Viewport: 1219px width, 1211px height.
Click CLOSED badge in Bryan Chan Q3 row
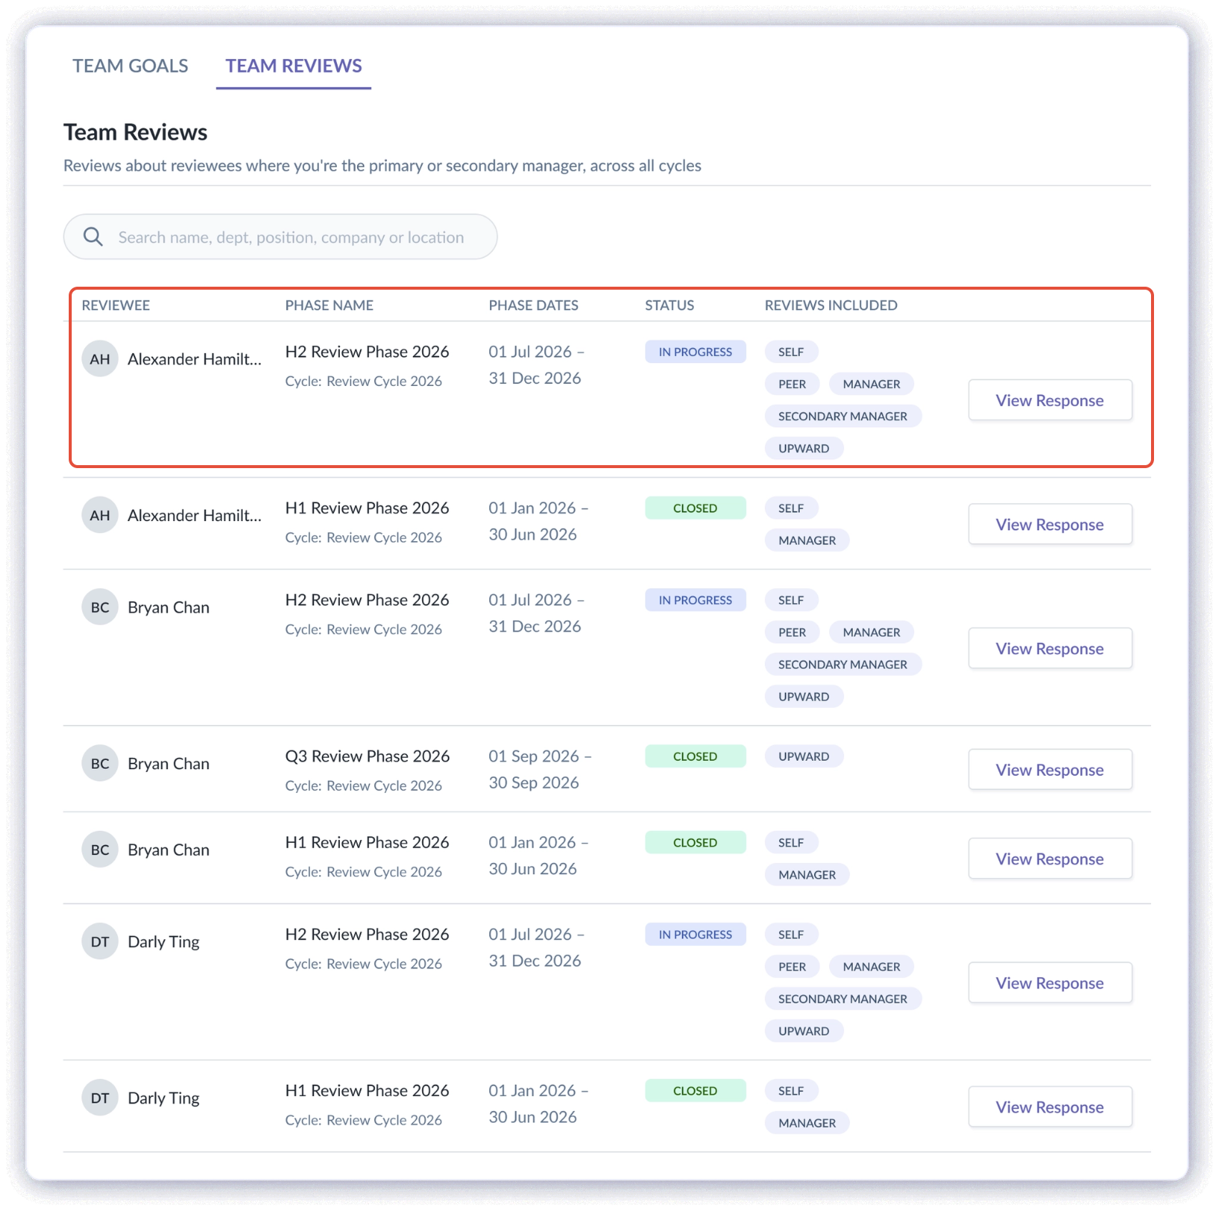point(695,756)
